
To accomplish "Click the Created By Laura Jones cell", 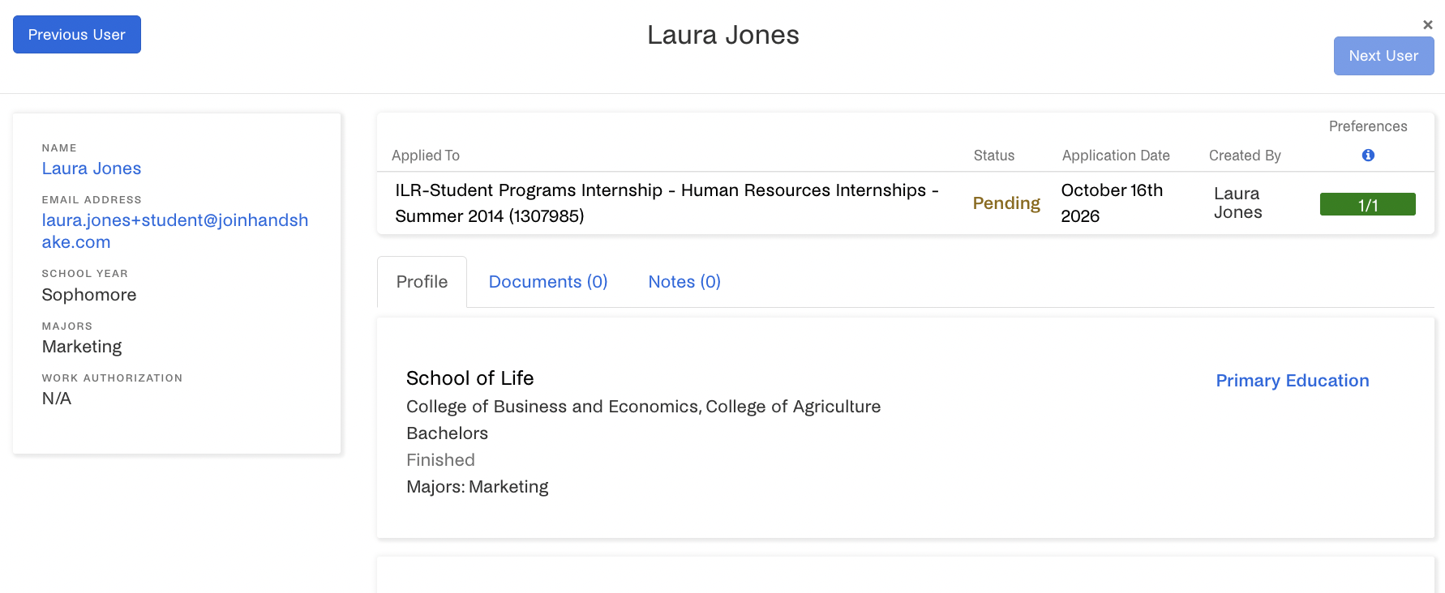I will [x=1237, y=203].
